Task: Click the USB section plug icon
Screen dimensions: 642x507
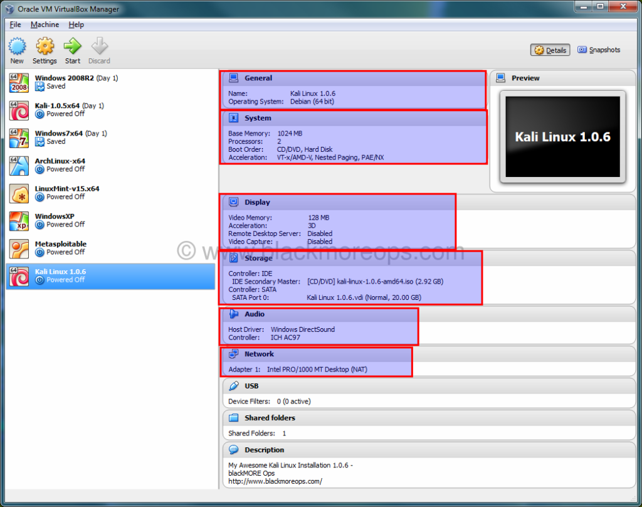Action: tap(233, 386)
